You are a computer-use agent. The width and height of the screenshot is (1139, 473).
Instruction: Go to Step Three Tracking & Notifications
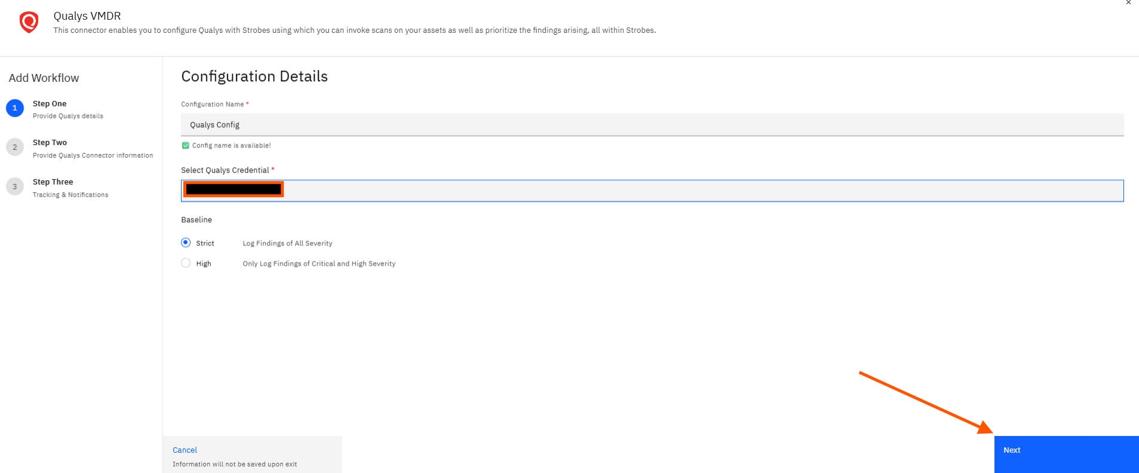(x=70, y=188)
